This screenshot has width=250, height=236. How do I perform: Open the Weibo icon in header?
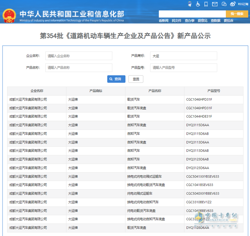click(x=232, y=4)
